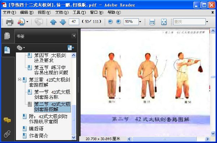Open the zoom level dropdown arrow

coord(140,22)
